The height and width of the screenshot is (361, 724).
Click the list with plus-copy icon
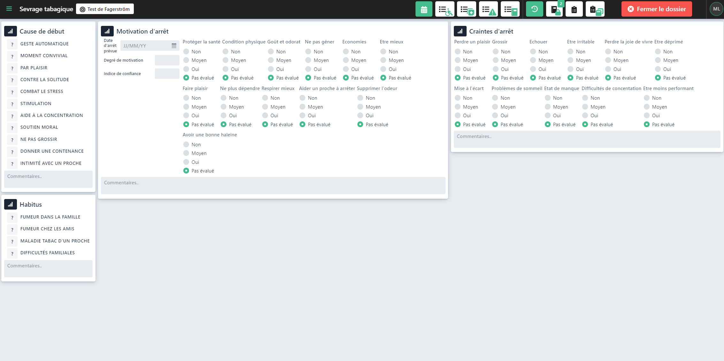pyautogui.click(x=466, y=9)
